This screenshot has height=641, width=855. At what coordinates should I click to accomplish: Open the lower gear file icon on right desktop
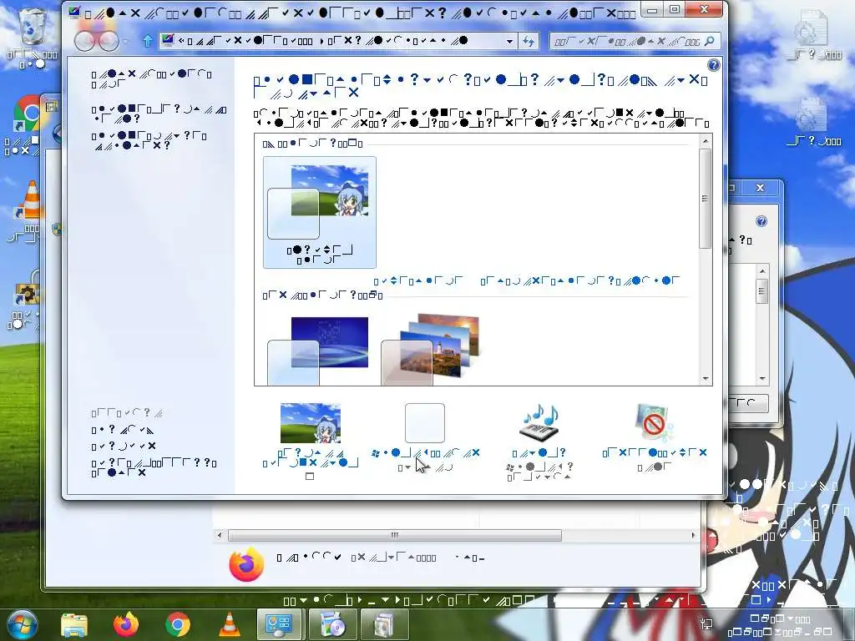pyautogui.click(x=813, y=121)
